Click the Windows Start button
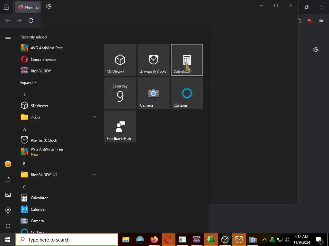Screen dimensions: 329x246 tap(8, 240)
